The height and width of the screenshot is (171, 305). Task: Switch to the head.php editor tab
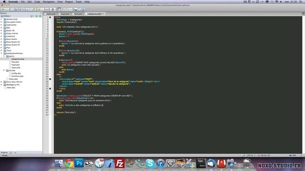[65, 14]
